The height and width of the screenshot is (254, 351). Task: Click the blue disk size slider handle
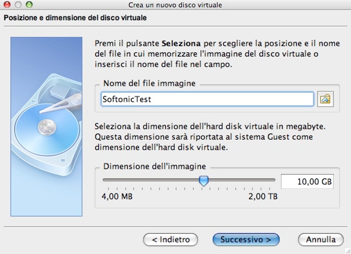(204, 180)
